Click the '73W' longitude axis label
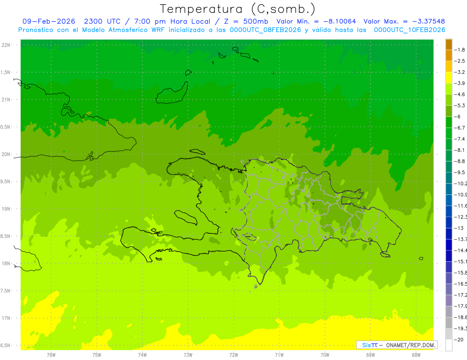467x360 pixels. pos(188,355)
